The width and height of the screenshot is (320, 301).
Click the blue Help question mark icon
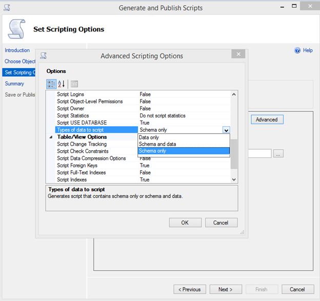pos(297,50)
